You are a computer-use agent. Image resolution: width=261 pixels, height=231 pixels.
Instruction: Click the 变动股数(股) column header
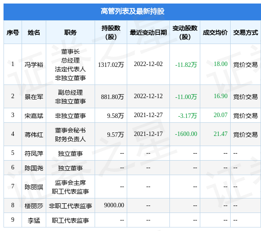(x=185, y=33)
